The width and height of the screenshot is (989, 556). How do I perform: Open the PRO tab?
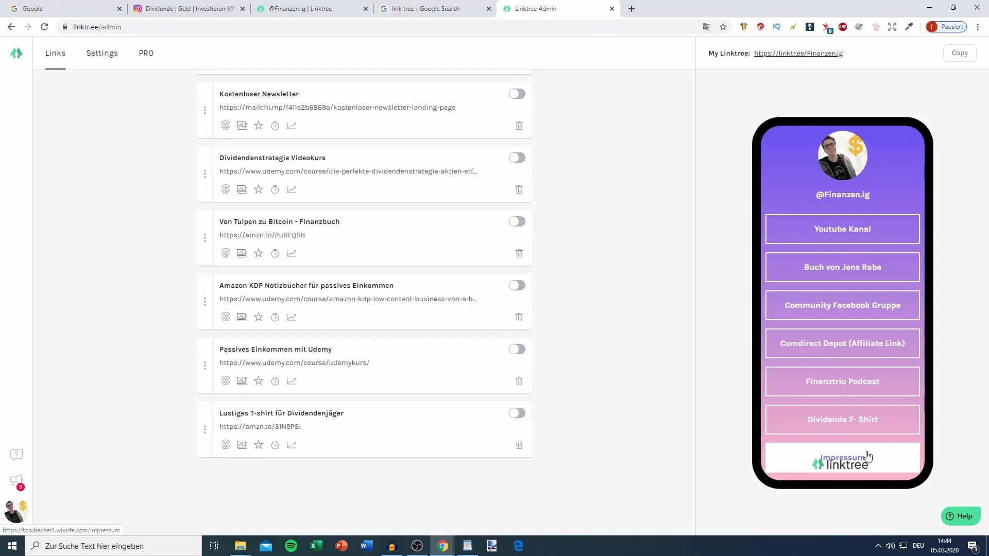click(146, 53)
